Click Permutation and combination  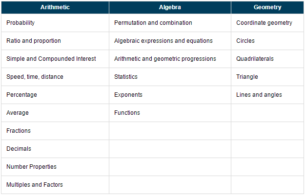tap(153, 23)
